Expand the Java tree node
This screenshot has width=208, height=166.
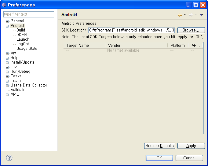(7, 67)
